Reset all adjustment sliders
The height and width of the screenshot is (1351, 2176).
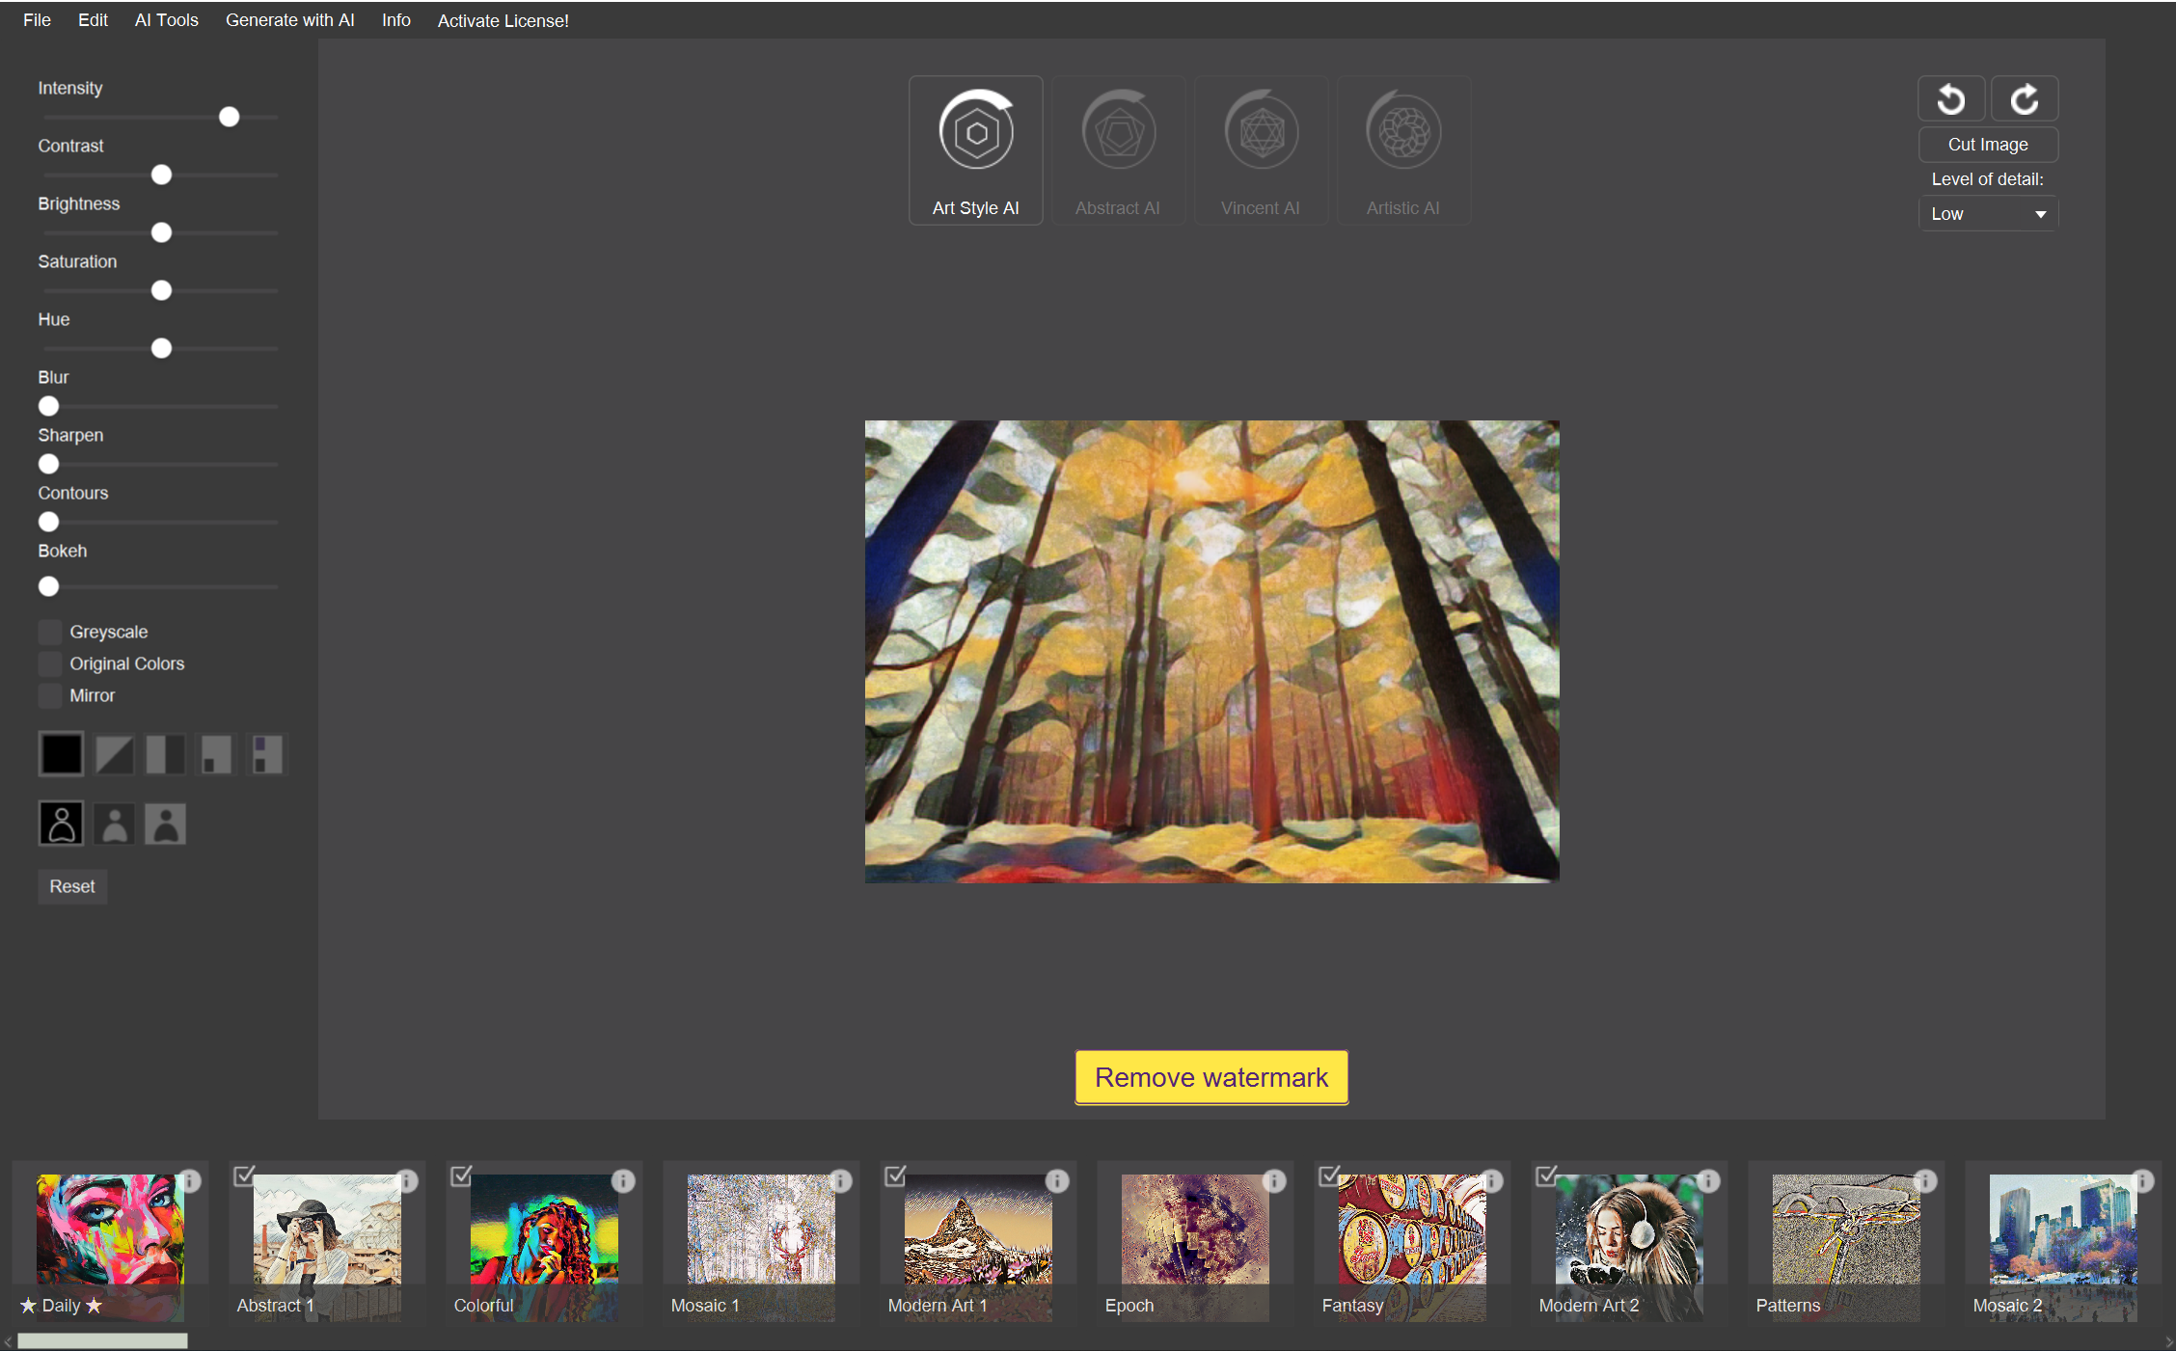(71, 886)
